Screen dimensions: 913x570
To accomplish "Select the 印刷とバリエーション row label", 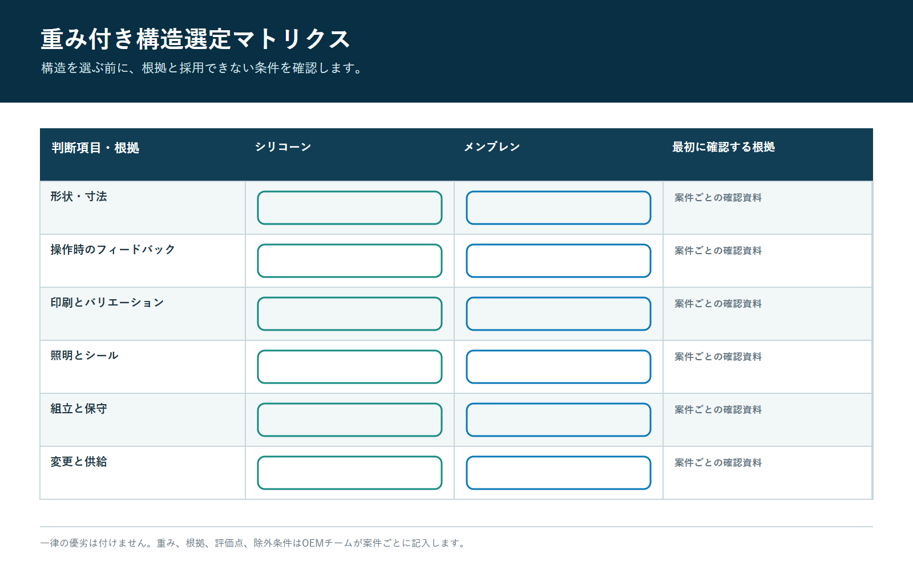I will [x=107, y=302].
